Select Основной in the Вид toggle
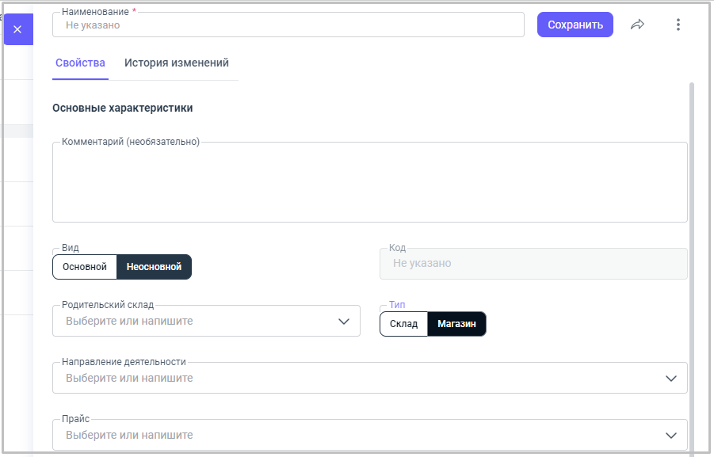714x457 pixels. point(85,267)
